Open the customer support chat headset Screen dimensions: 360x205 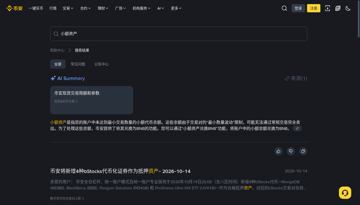click(x=345, y=193)
